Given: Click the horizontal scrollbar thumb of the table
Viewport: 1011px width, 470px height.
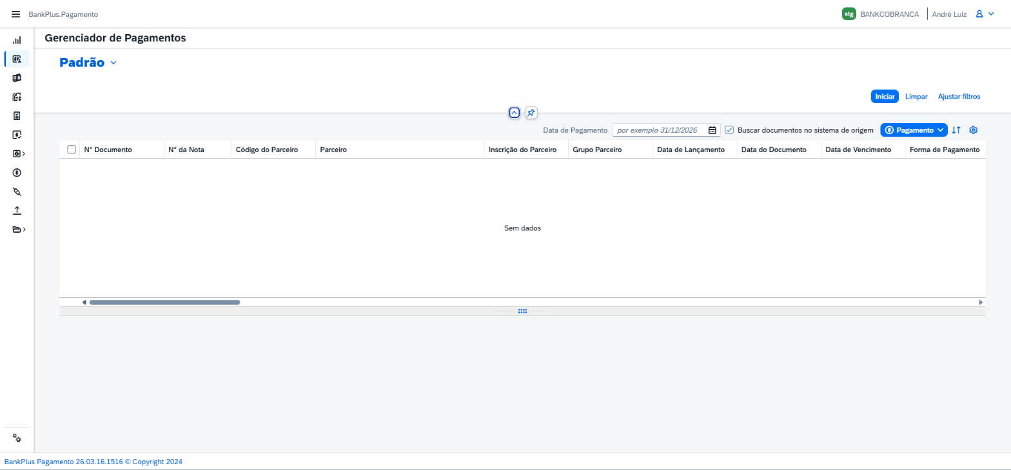Looking at the screenshot, I should click(164, 302).
